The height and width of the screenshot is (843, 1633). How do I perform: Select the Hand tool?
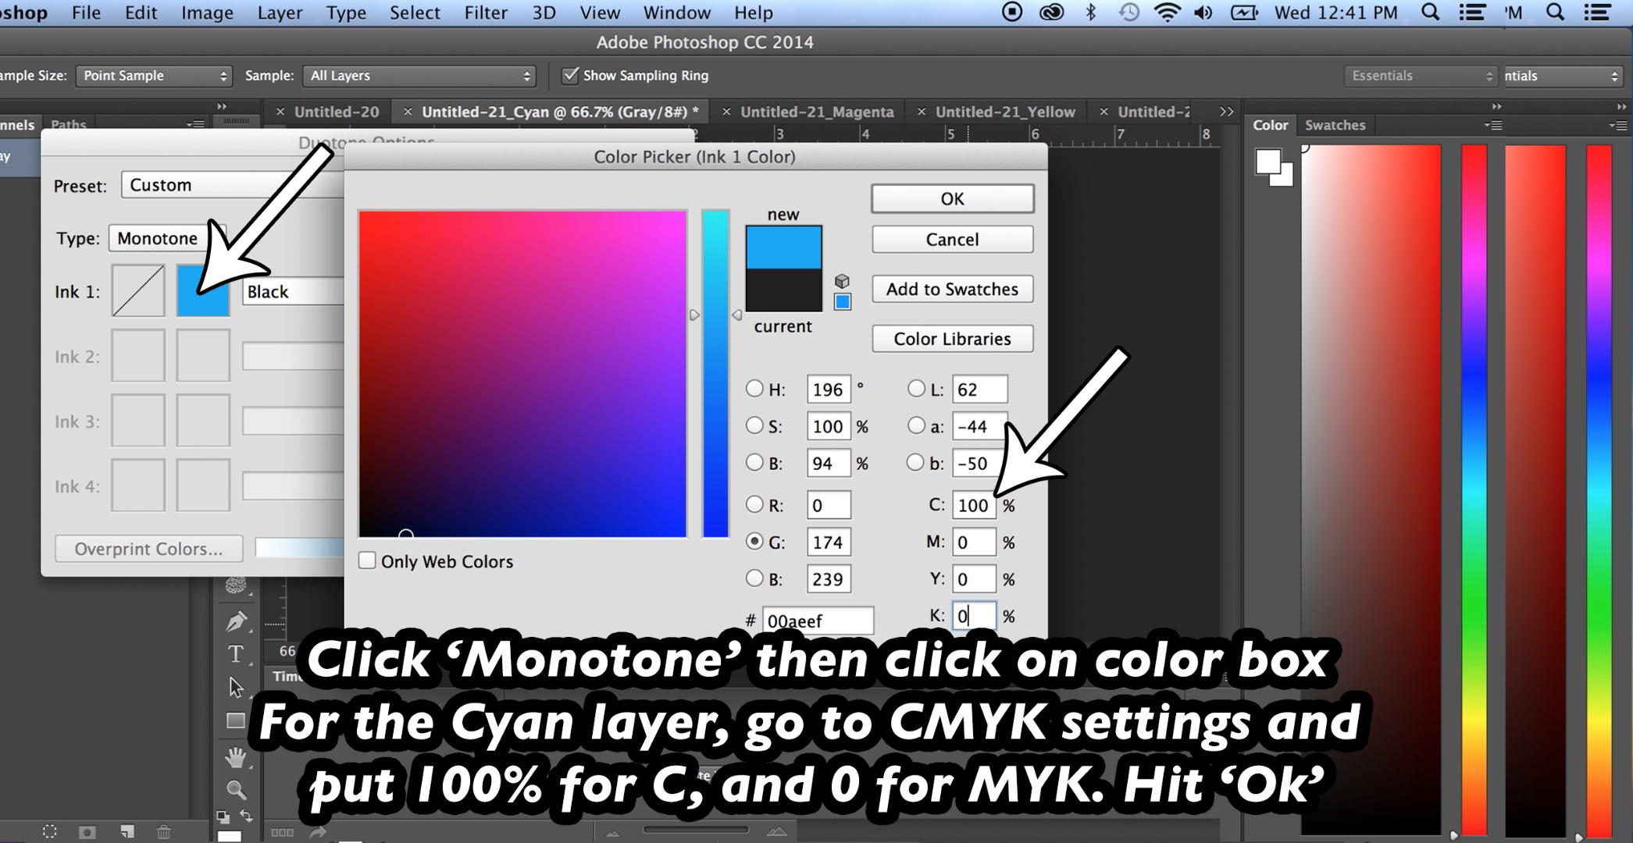click(235, 756)
